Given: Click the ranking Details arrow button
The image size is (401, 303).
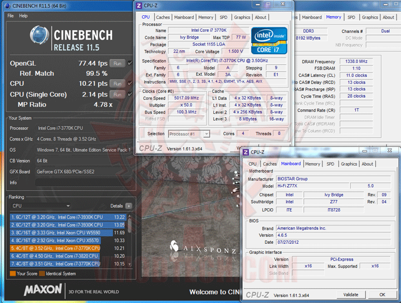Looking at the screenshot, I should 129,206.
